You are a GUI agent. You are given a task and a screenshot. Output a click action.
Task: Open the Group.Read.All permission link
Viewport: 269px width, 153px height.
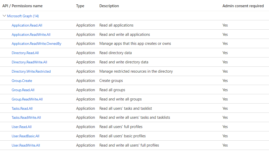click(x=23, y=90)
